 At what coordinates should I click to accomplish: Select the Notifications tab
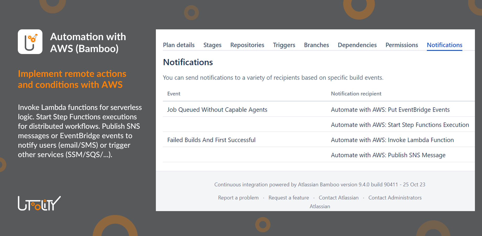coord(444,45)
